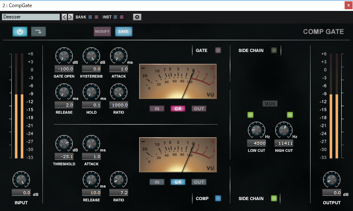The image size is (353, 211).
Task: Click the MODIFY button
Action: (102, 31)
